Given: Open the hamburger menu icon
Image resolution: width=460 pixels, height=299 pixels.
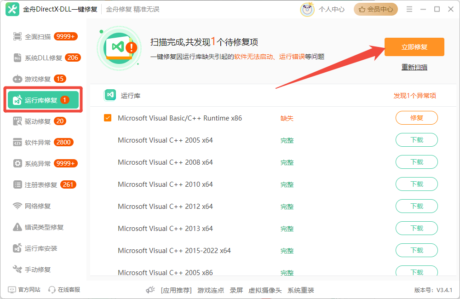Looking at the screenshot, I should coord(409,9).
